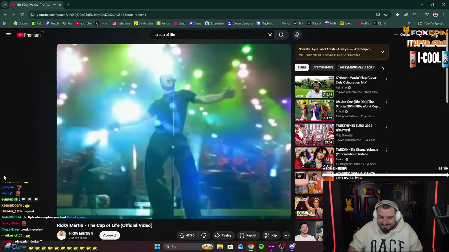The height and width of the screenshot is (252, 449).
Task: Open the tab search dropdown arrow
Action: click(5, 5)
